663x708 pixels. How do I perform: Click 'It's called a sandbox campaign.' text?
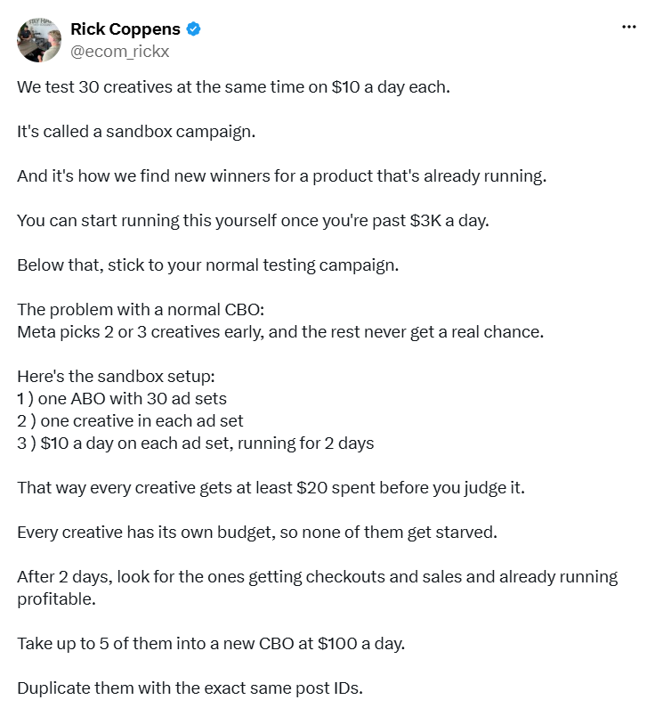(136, 132)
